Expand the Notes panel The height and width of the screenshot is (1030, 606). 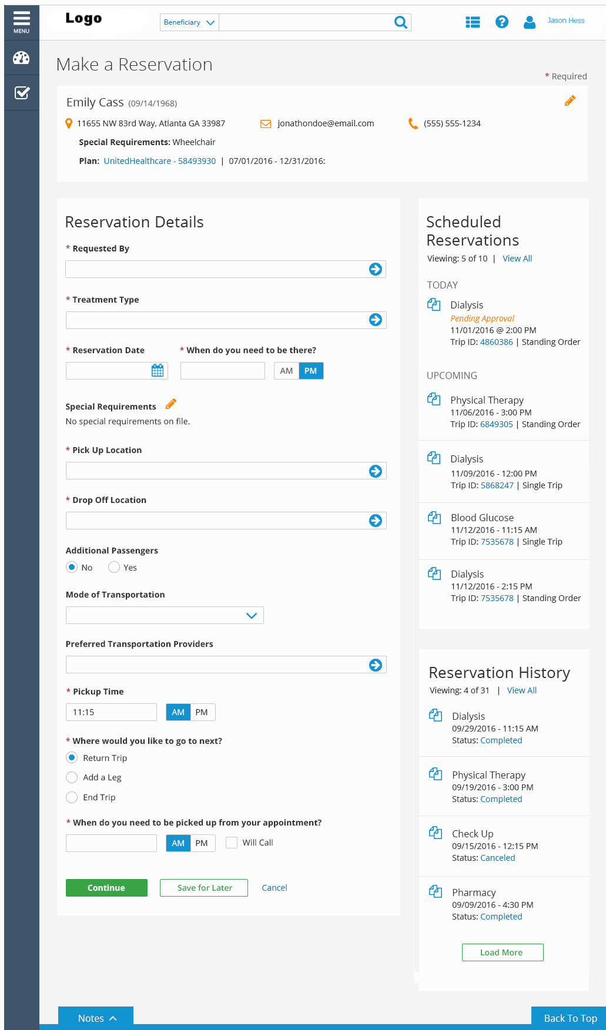96,1018
